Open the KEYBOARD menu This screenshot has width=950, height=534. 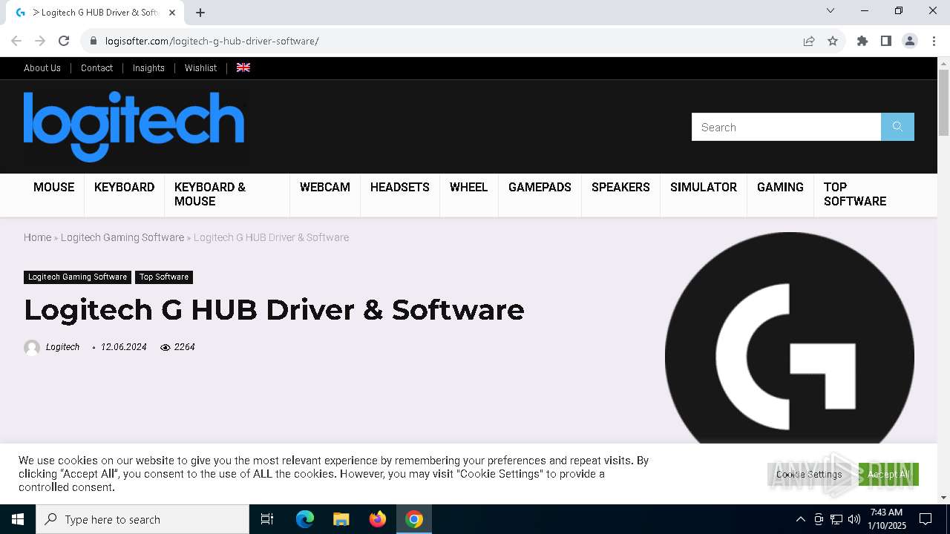tap(125, 187)
